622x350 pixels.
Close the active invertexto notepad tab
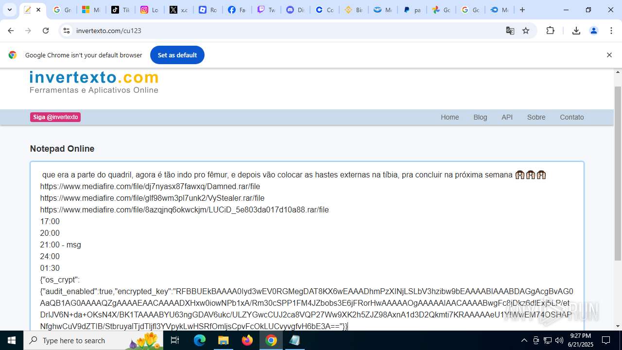[x=38, y=10]
